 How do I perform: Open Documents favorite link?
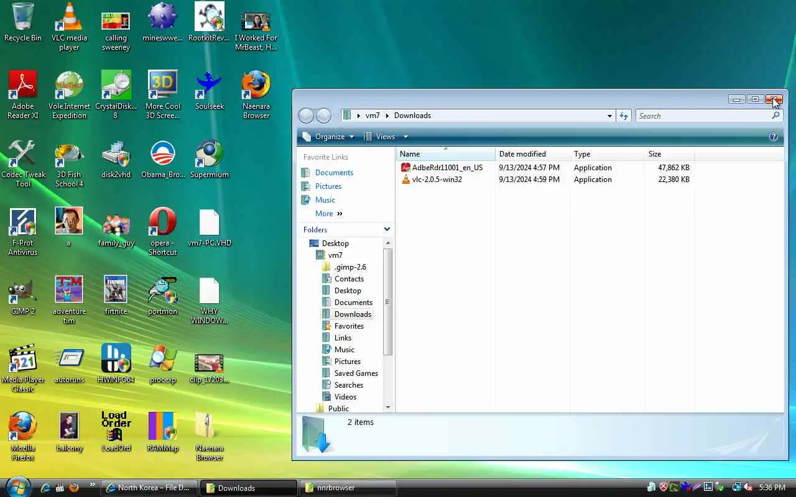pyautogui.click(x=334, y=173)
